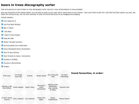Image resolution: width=139 pixels, height=104 pixels.
Task: Select Sun Machine bubble
Action: pyautogui.click(x=30, y=99)
